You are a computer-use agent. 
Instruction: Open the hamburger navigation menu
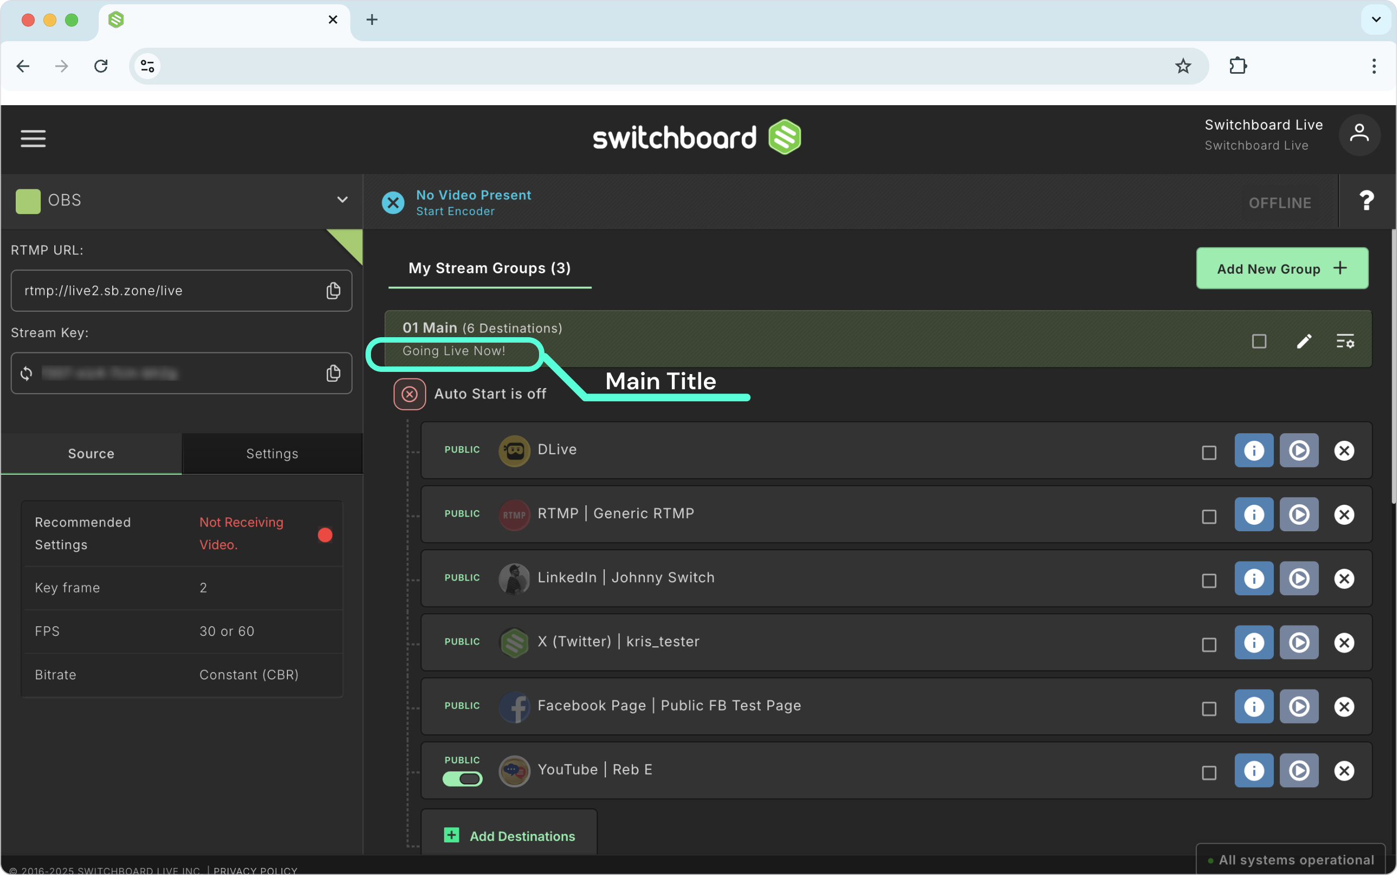point(33,138)
